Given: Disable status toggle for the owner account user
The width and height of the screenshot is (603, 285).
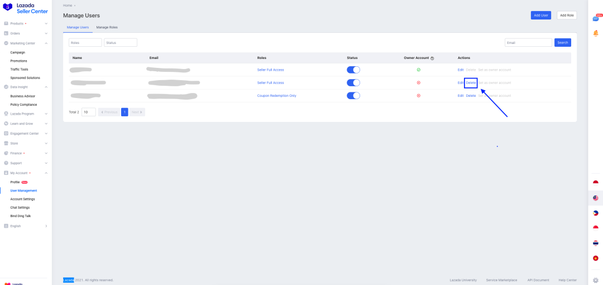Looking at the screenshot, I should [353, 70].
